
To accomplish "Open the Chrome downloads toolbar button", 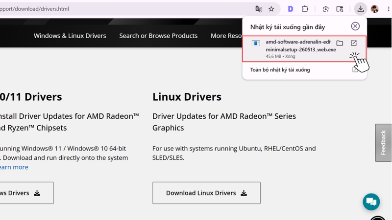I will pos(360,9).
